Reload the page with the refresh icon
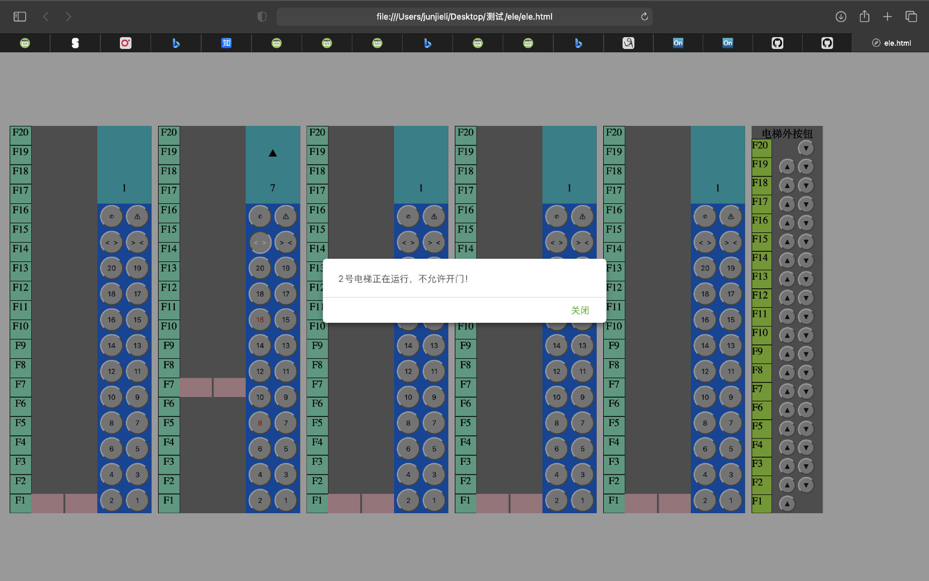 tap(644, 17)
